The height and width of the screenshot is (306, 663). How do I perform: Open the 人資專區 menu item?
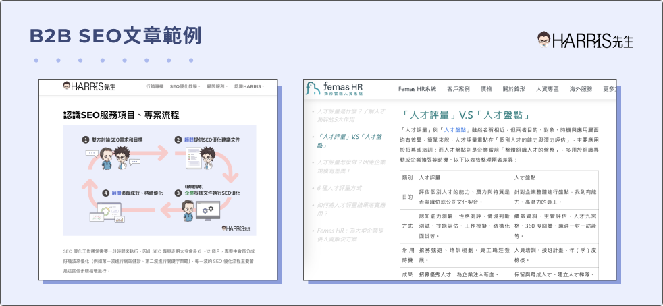click(x=548, y=89)
